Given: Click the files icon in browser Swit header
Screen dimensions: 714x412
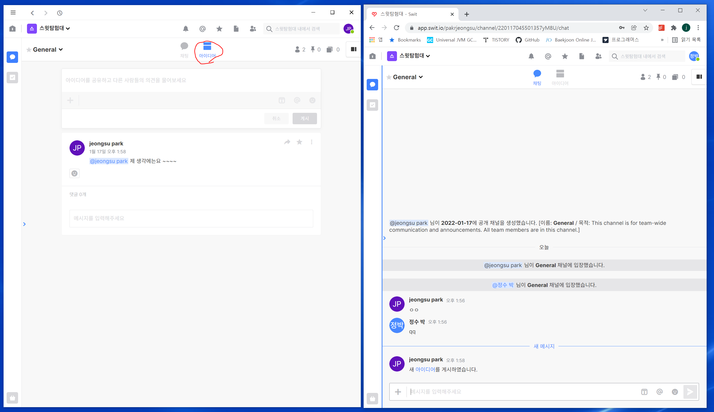Looking at the screenshot, I should 582,56.
